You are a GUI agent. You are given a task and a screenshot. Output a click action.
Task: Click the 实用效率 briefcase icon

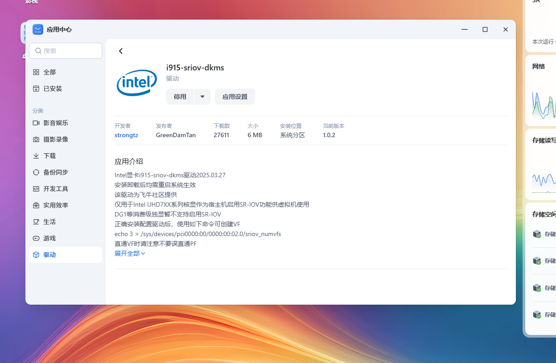[x=36, y=205]
